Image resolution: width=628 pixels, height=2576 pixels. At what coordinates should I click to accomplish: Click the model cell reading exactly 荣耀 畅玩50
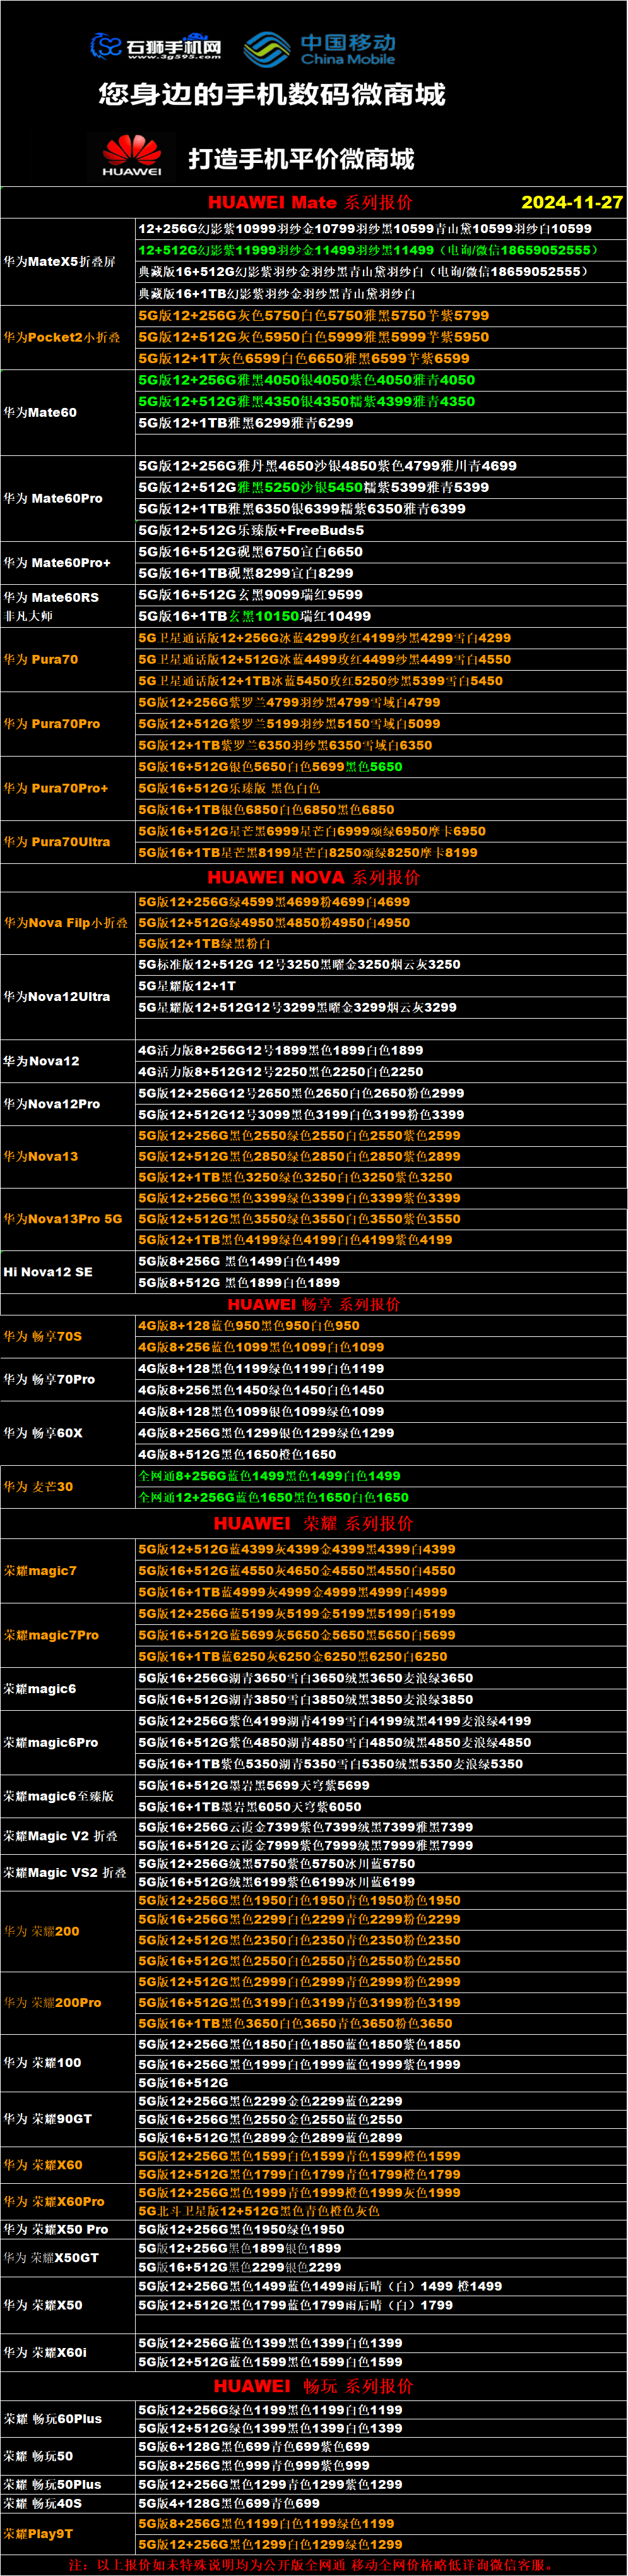click(x=68, y=2456)
